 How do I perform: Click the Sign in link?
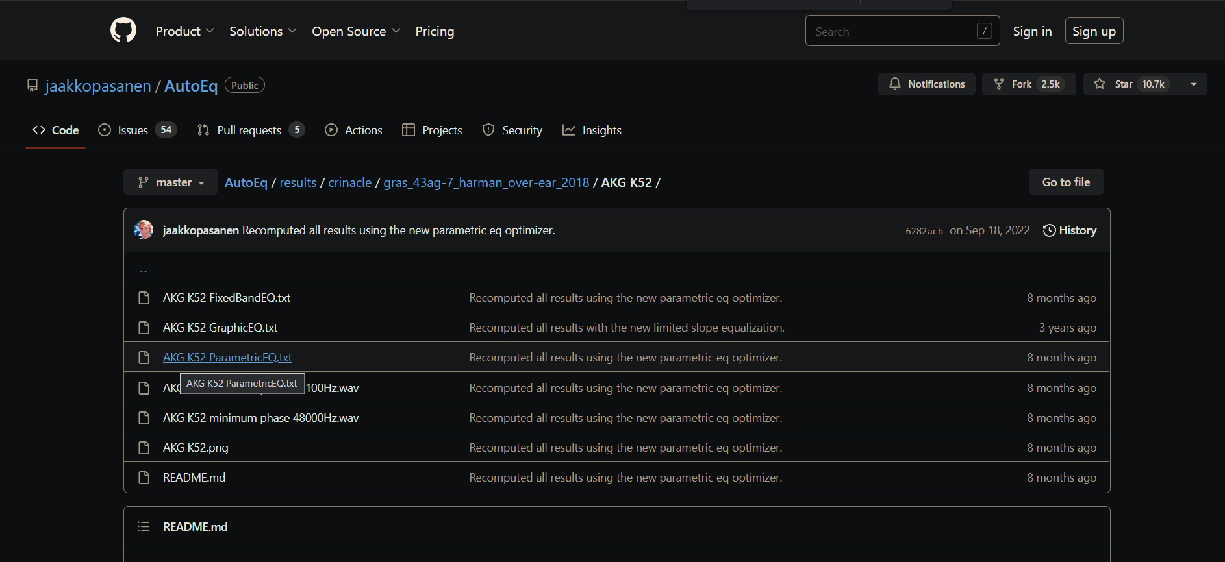(1032, 31)
